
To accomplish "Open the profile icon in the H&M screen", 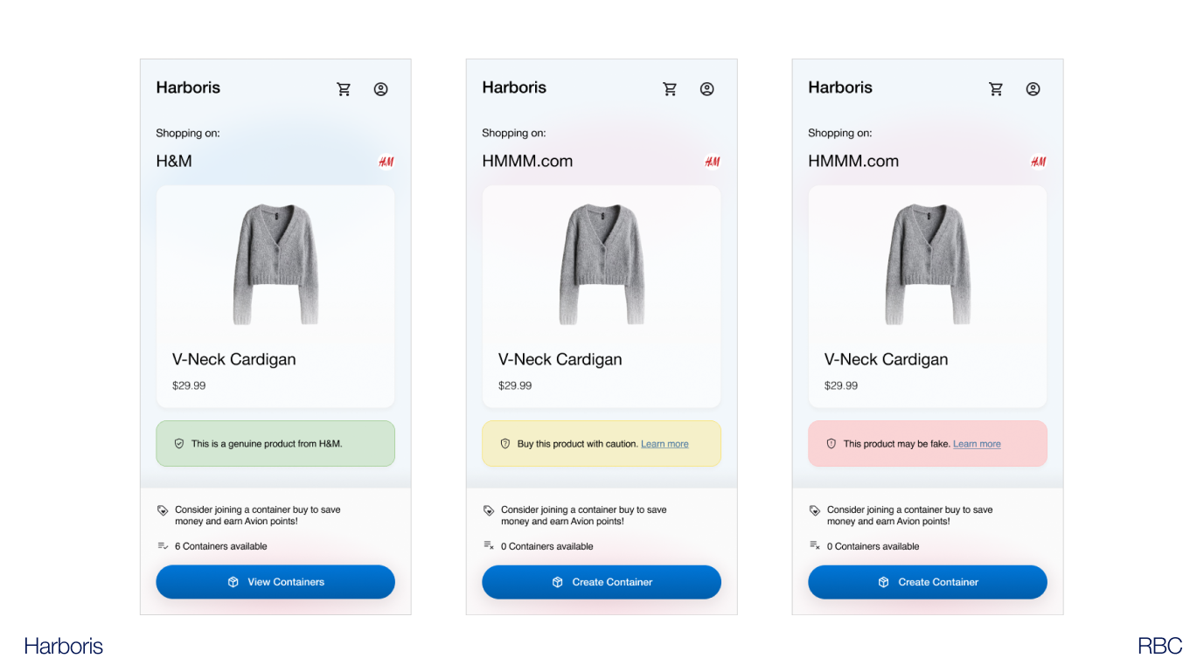I will click(380, 89).
